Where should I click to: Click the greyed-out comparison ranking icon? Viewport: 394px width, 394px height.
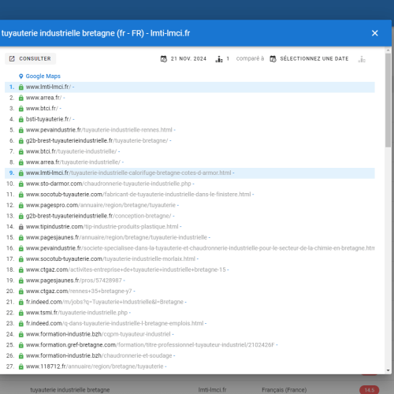[x=362, y=59]
